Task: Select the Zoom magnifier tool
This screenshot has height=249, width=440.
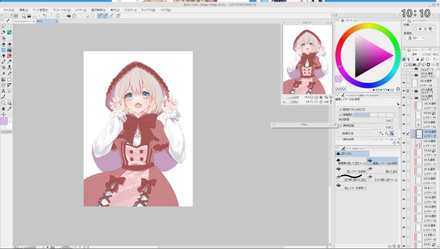Action: click(x=3, y=103)
